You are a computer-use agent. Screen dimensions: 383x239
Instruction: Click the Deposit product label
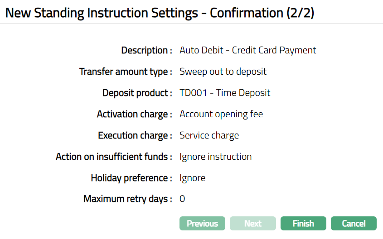point(137,93)
